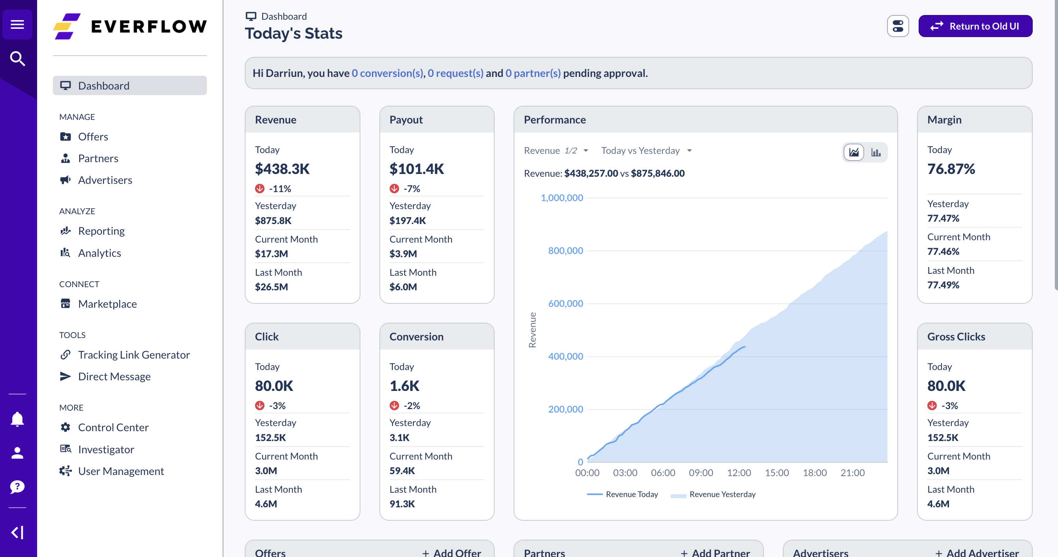Open the Reporting section

(x=101, y=231)
